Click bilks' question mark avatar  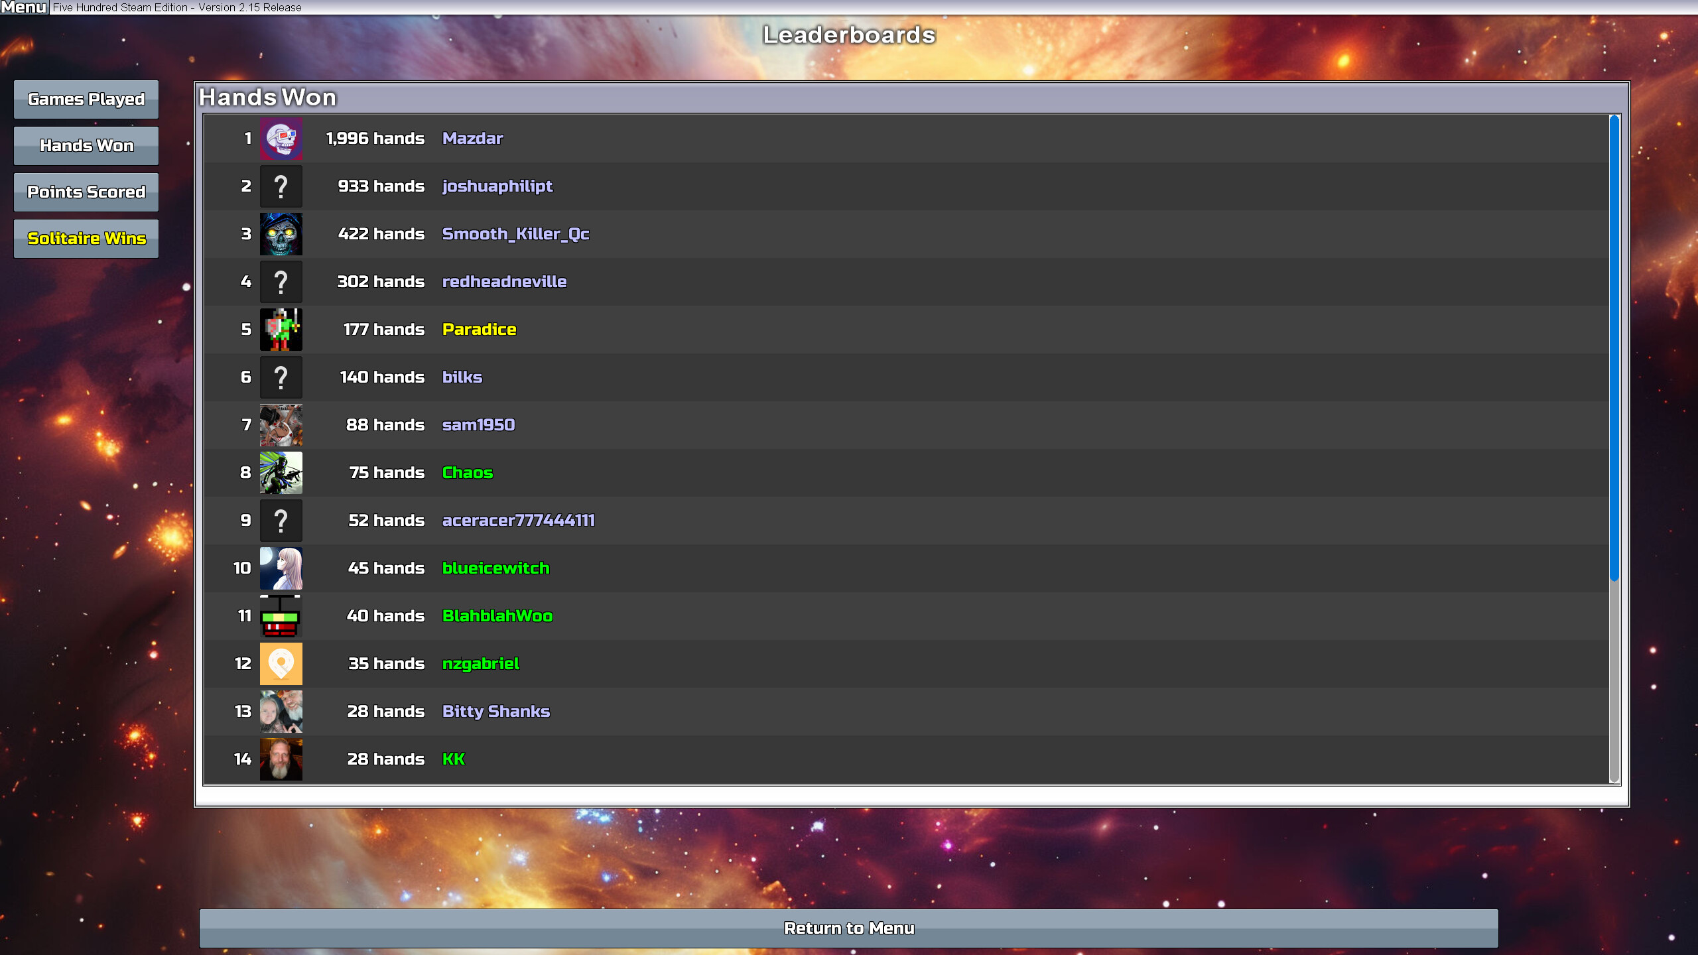281,377
